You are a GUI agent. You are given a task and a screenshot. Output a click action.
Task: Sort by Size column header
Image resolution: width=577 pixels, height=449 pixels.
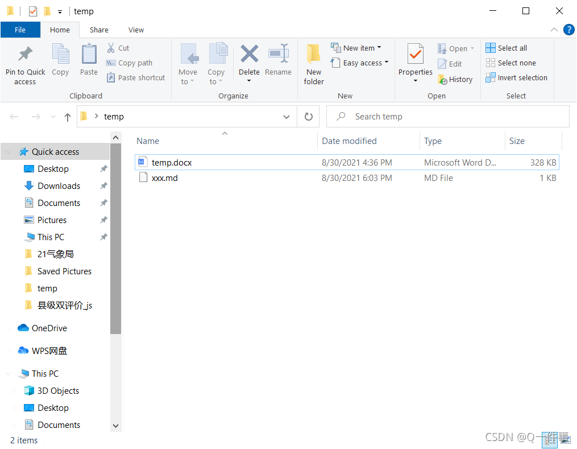pyautogui.click(x=533, y=141)
